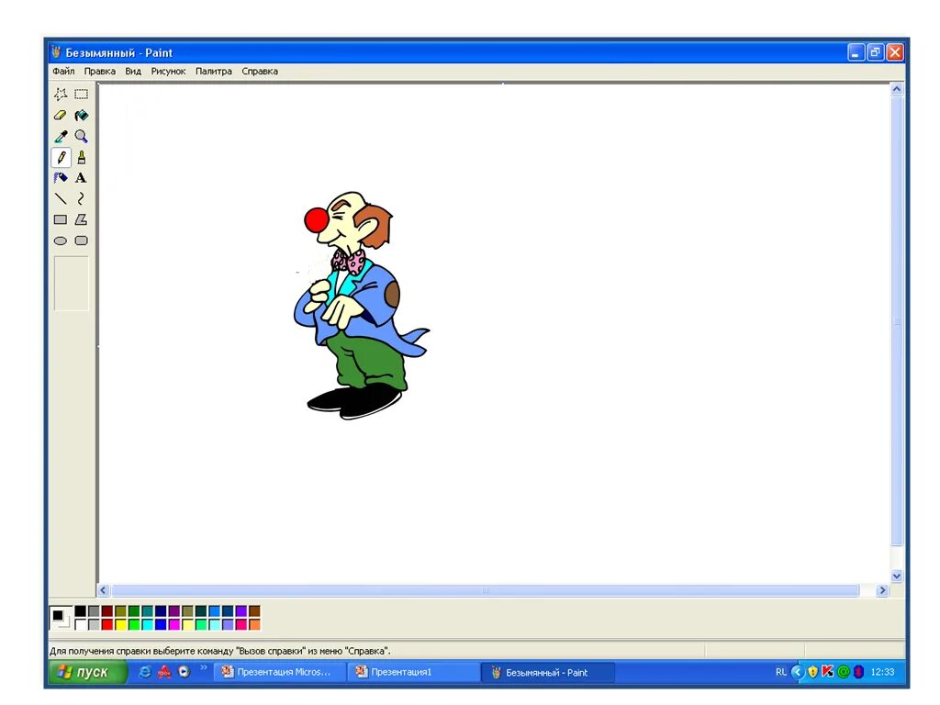Open the Справка menu
The image size is (940, 705).
260,71
